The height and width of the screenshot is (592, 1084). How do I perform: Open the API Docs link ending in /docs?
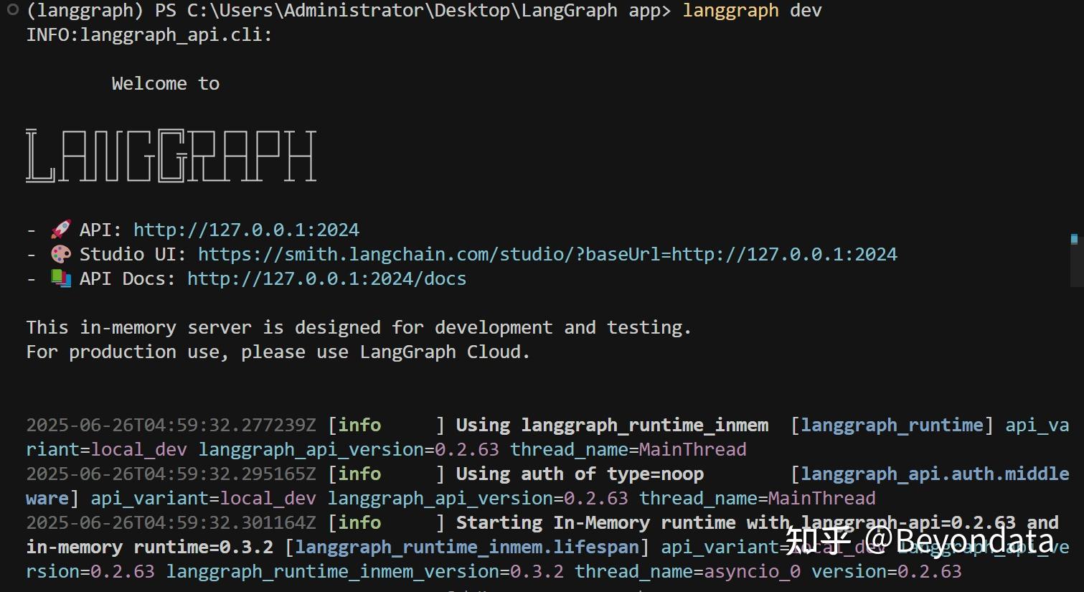coord(327,278)
